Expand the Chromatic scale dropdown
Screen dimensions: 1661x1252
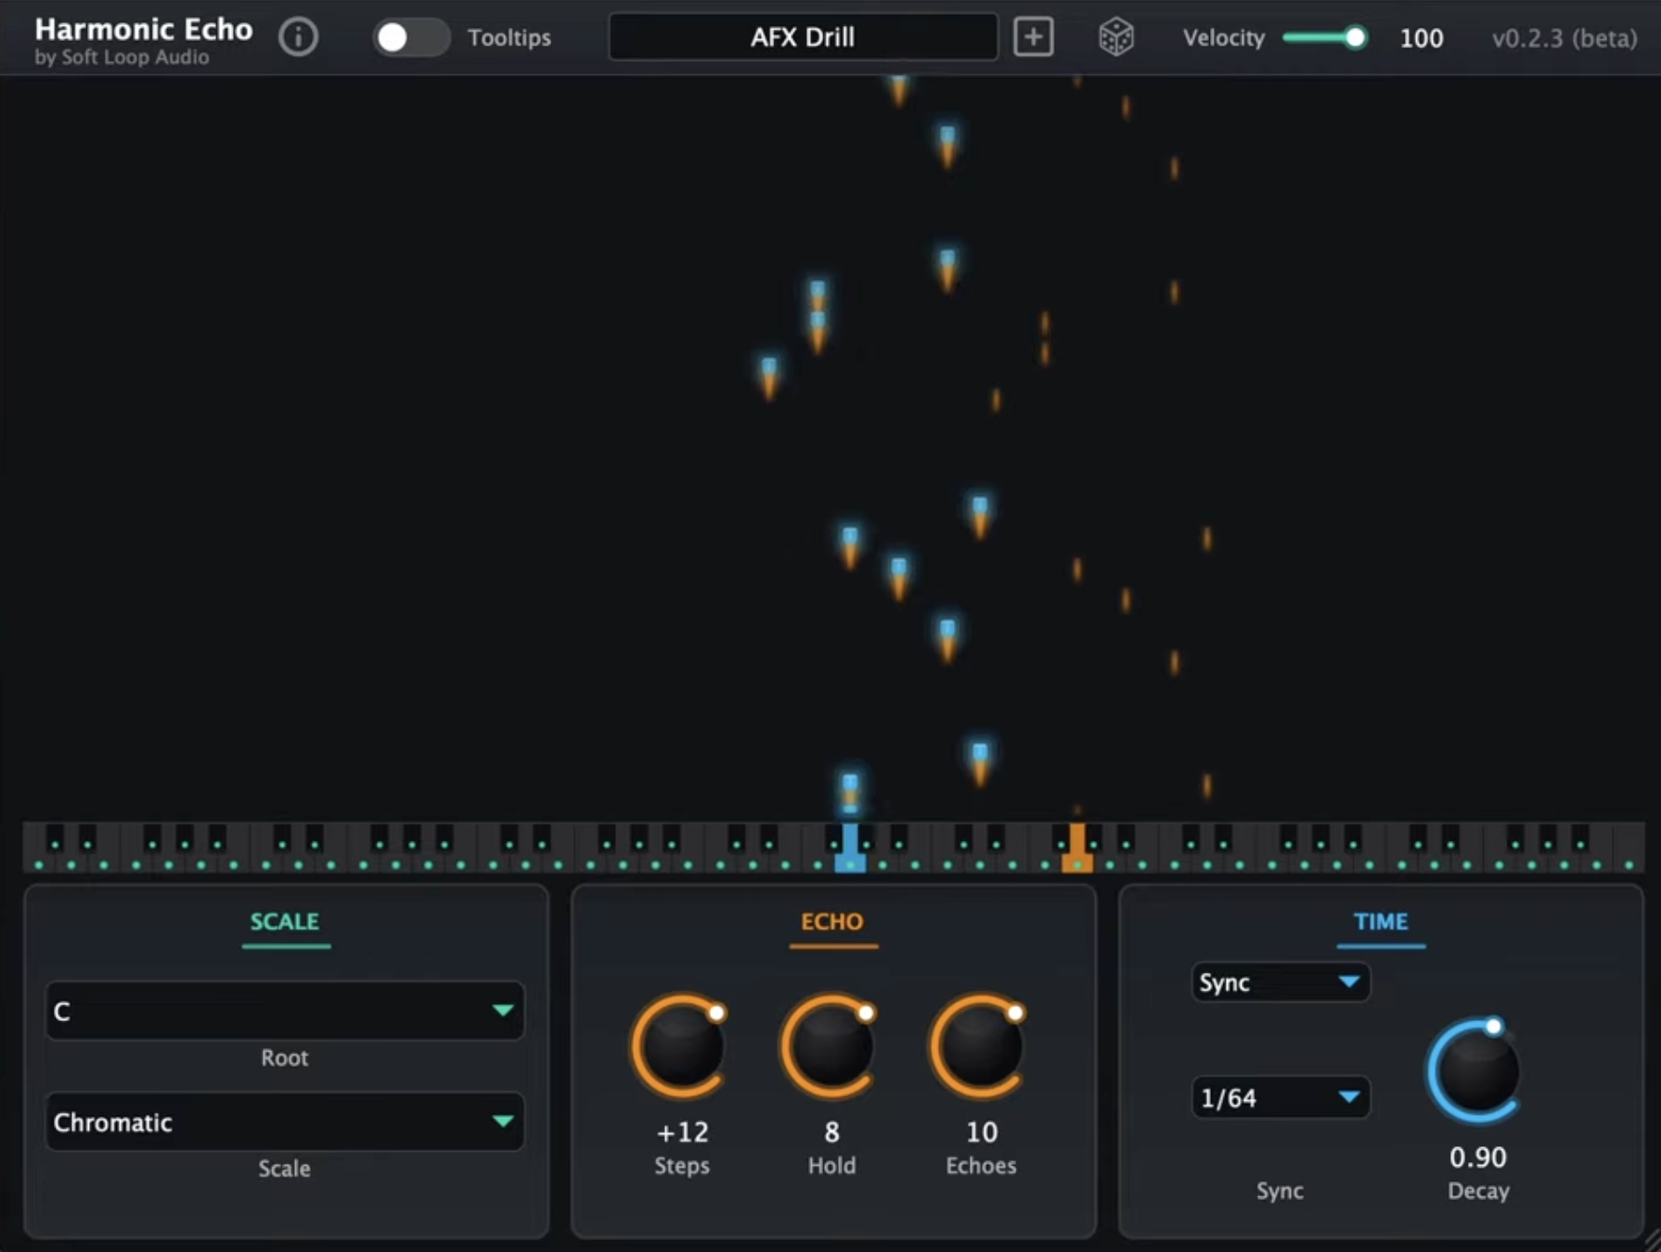284,1121
